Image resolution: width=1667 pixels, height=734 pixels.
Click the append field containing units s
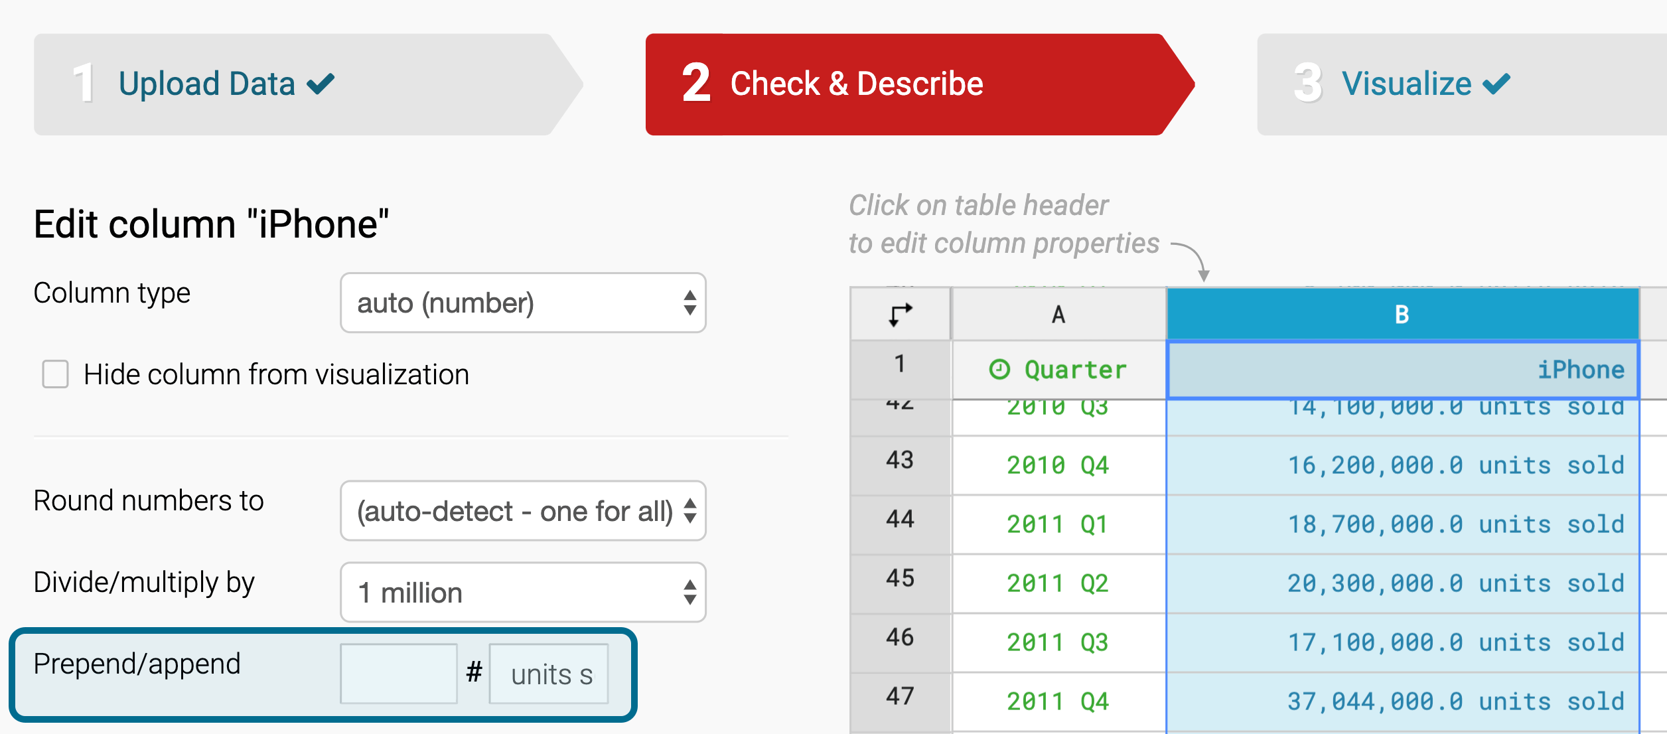[549, 674]
